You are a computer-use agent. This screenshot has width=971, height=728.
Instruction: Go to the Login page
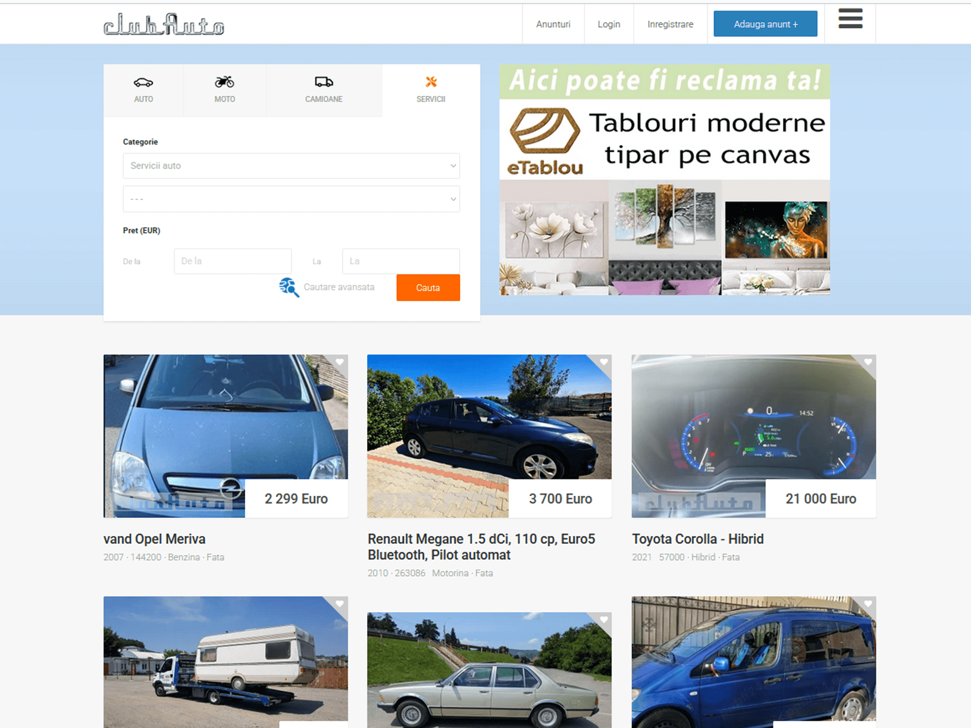click(x=608, y=24)
